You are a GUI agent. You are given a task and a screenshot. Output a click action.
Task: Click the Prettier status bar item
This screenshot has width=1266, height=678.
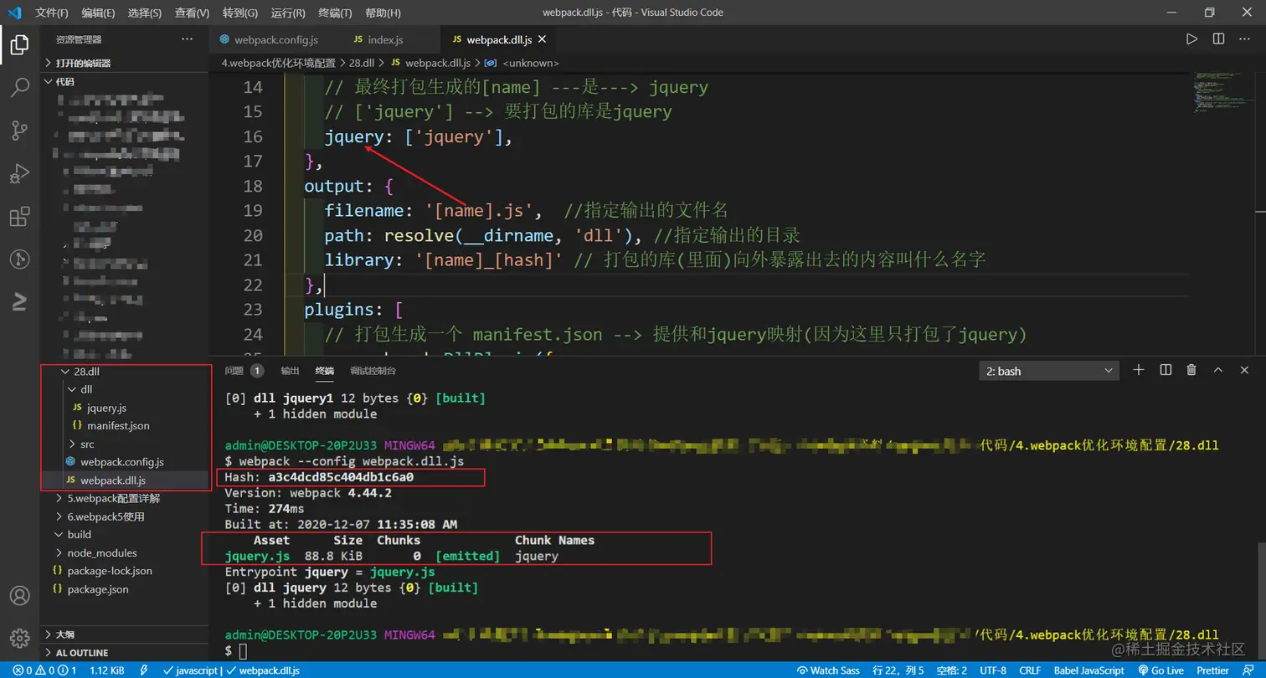(1212, 670)
